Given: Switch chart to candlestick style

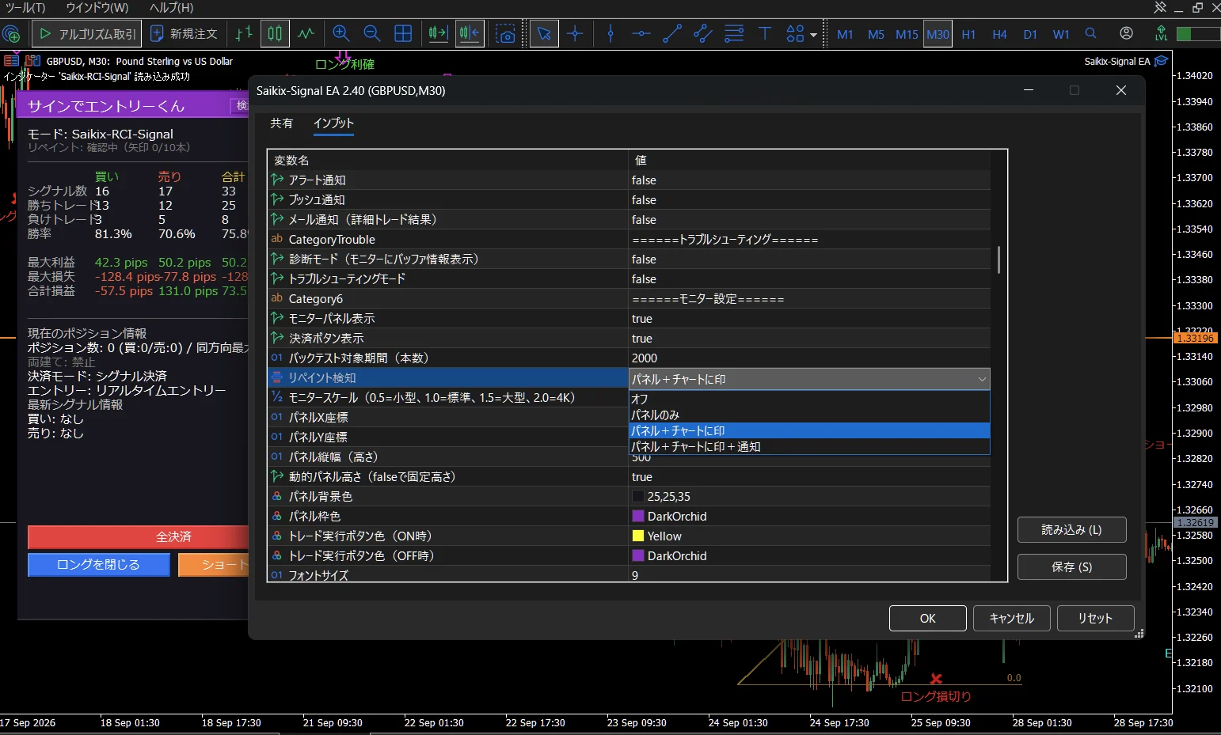Looking at the screenshot, I should [275, 34].
